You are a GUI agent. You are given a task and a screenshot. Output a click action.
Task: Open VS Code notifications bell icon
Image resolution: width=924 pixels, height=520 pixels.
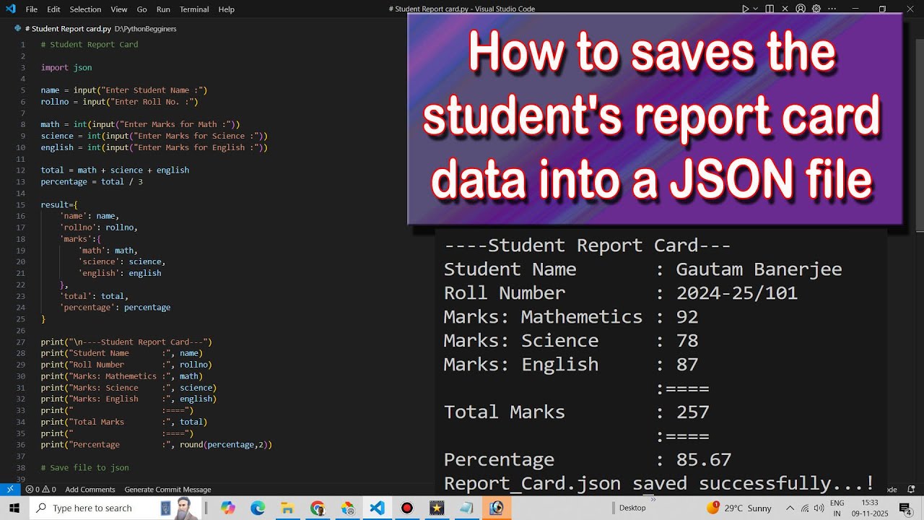(x=912, y=489)
